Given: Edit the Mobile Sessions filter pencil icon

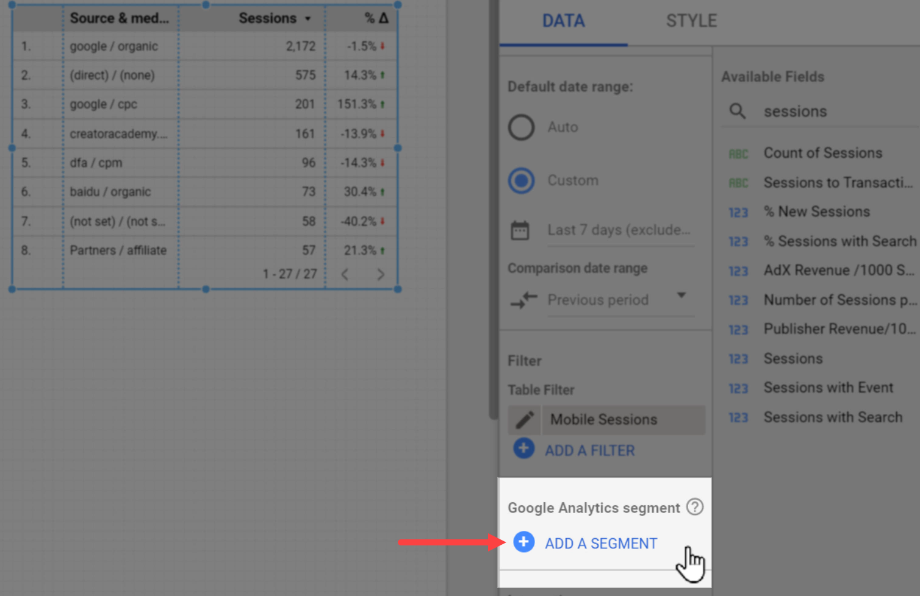Looking at the screenshot, I should (525, 420).
